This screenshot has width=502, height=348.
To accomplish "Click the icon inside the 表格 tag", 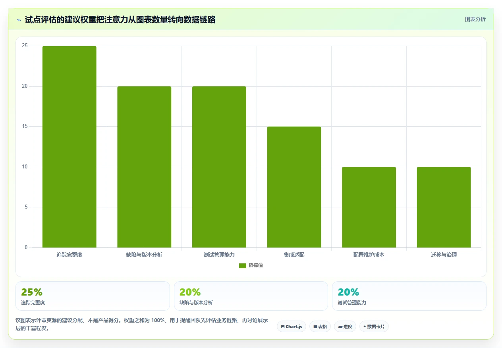I will [x=315, y=327].
